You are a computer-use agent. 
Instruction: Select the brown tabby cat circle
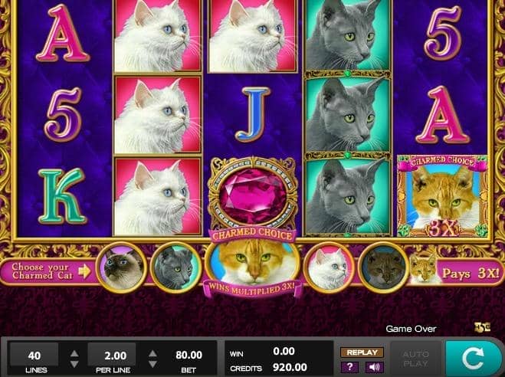pyautogui.click(x=383, y=267)
